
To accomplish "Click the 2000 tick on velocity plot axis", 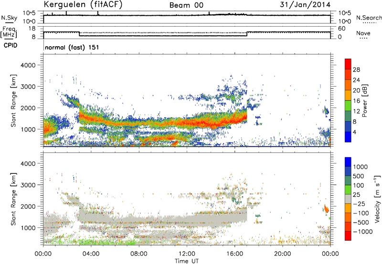I will [x=28, y=206].
